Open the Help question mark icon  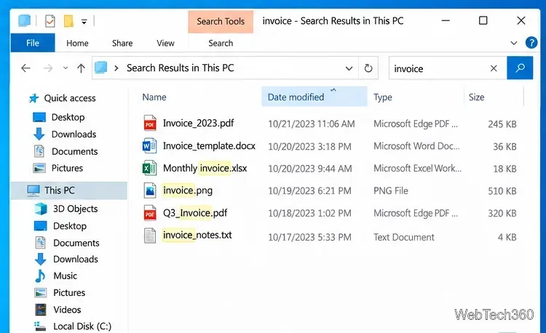(531, 43)
